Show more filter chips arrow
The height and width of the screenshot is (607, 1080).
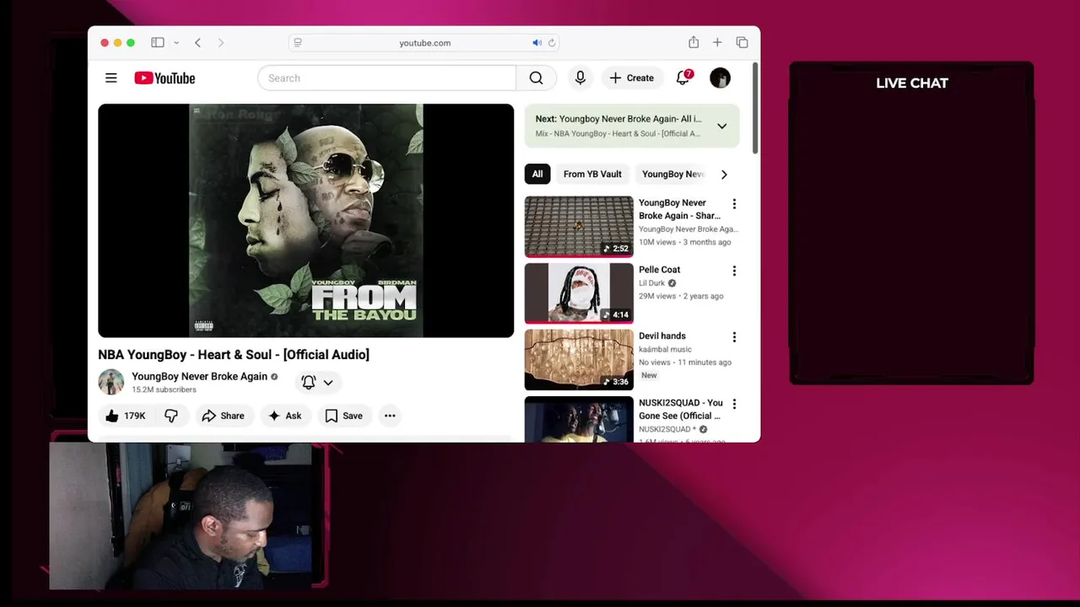[x=724, y=175]
